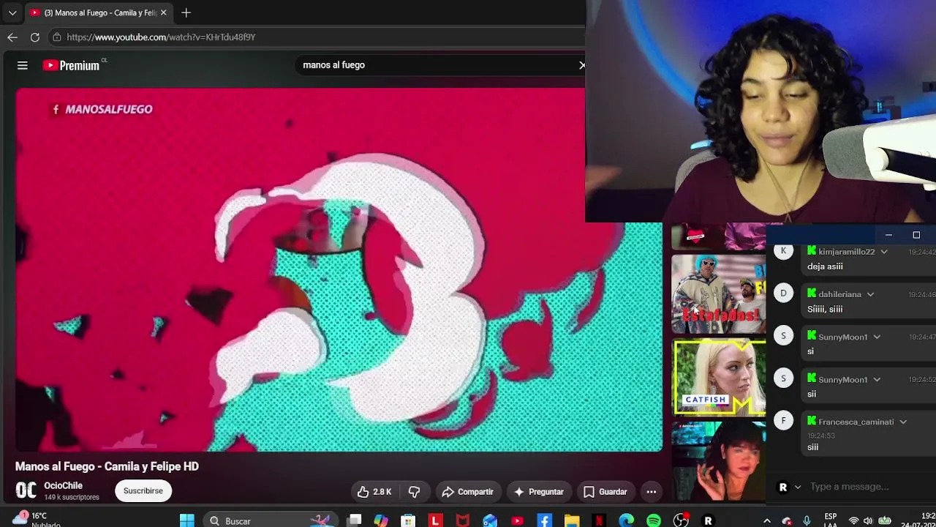Open the dark-haired woman recommended thumbnail
This screenshot has width=936, height=527.
(x=718, y=461)
